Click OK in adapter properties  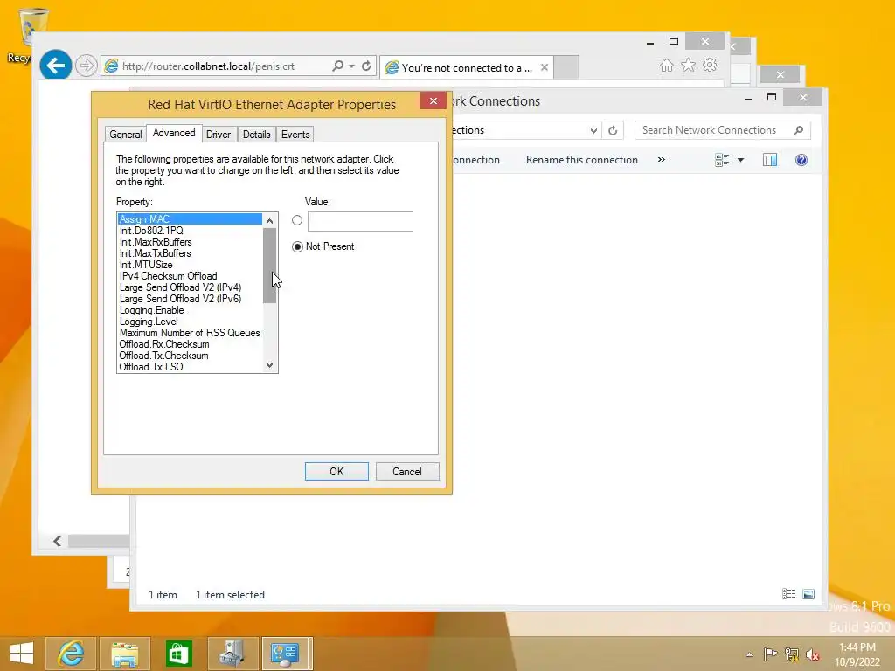[336, 471]
